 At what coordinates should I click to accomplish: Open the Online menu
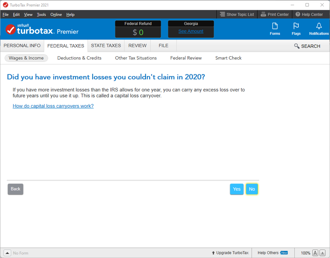(x=56, y=14)
